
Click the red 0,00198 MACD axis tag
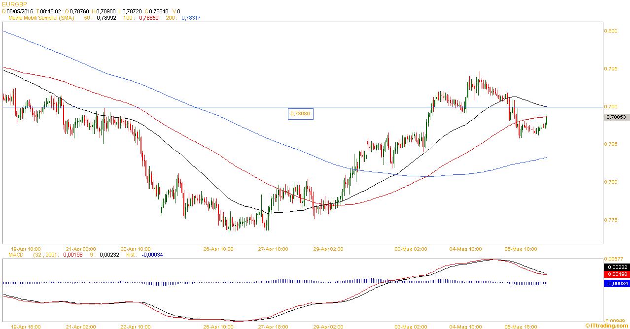click(616, 274)
